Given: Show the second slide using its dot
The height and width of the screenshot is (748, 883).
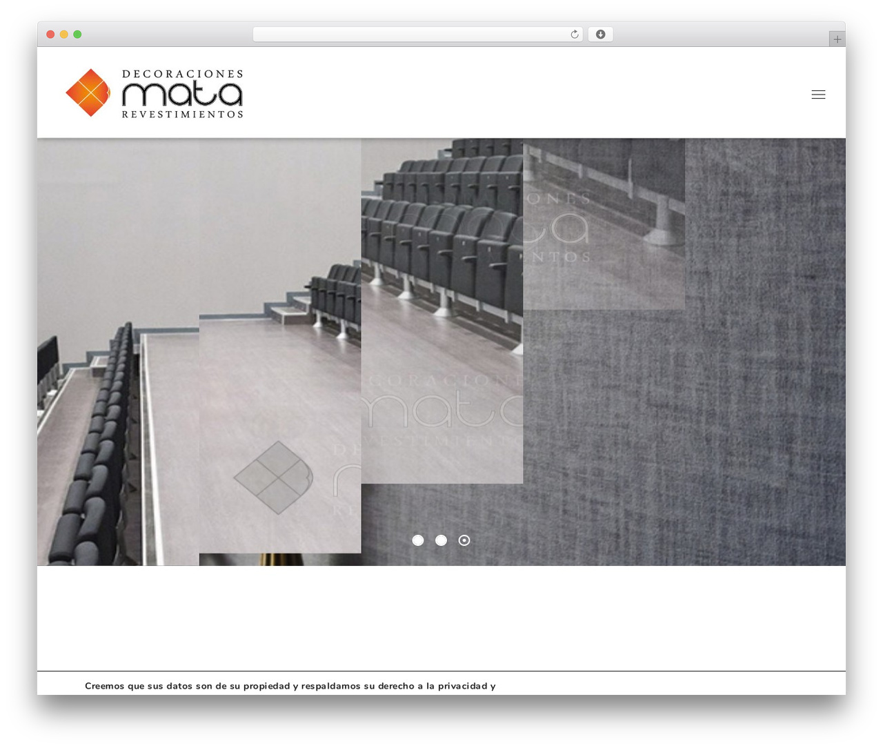Looking at the screenshot, I should click(x=441, y=540).
